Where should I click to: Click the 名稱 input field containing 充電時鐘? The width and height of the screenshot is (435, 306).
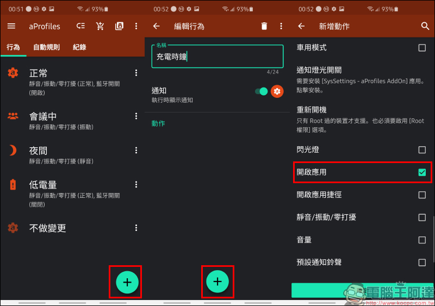(x=217, y=57)
